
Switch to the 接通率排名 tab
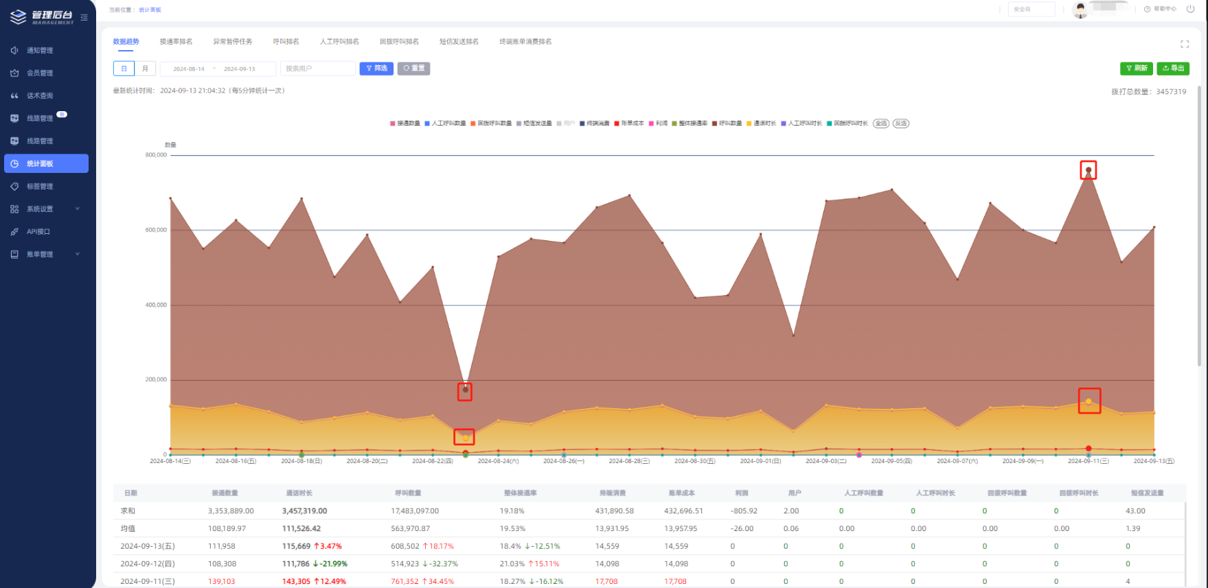176,42
